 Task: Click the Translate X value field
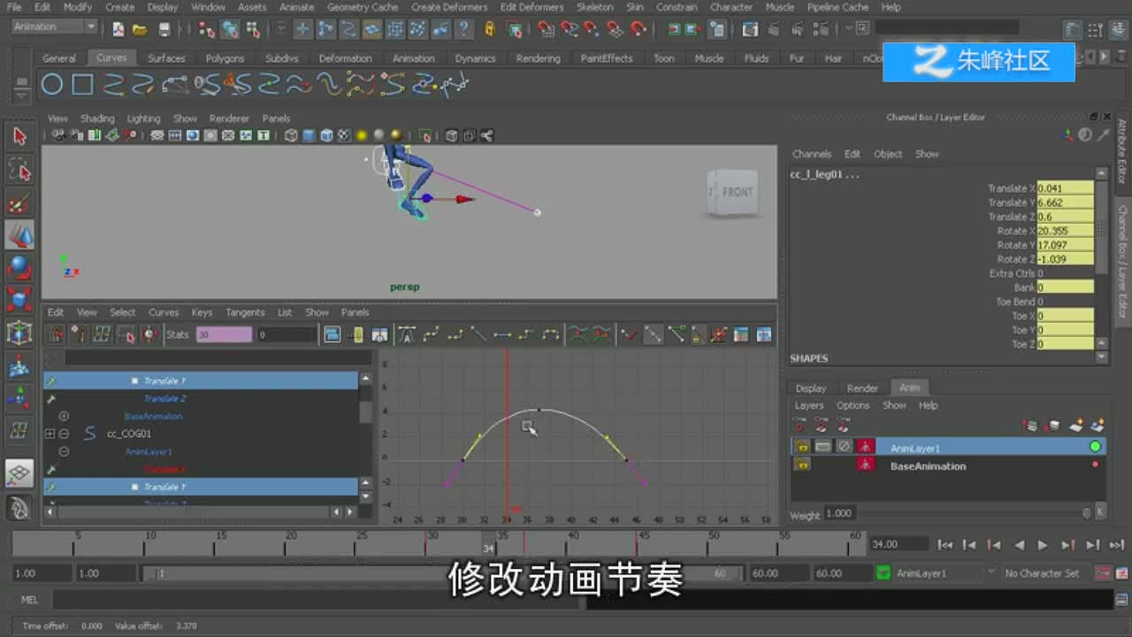click(x=1065, y=188)
